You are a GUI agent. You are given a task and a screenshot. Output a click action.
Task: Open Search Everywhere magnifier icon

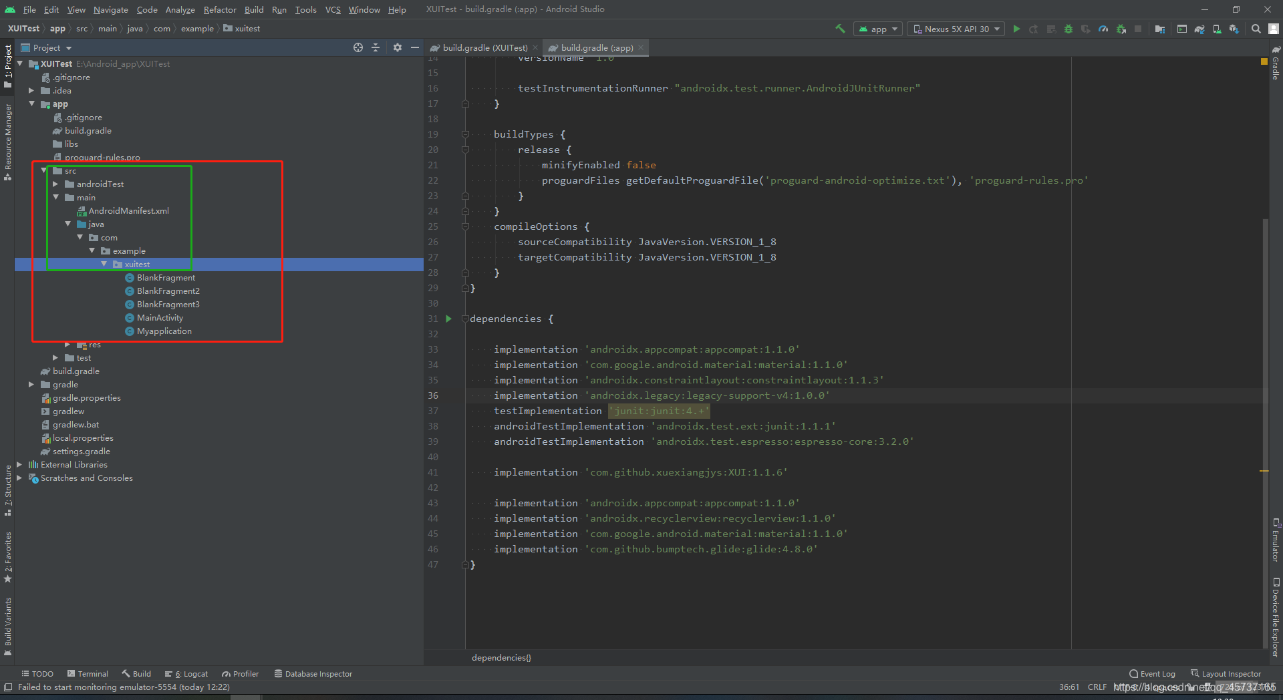click(1256, 29)
